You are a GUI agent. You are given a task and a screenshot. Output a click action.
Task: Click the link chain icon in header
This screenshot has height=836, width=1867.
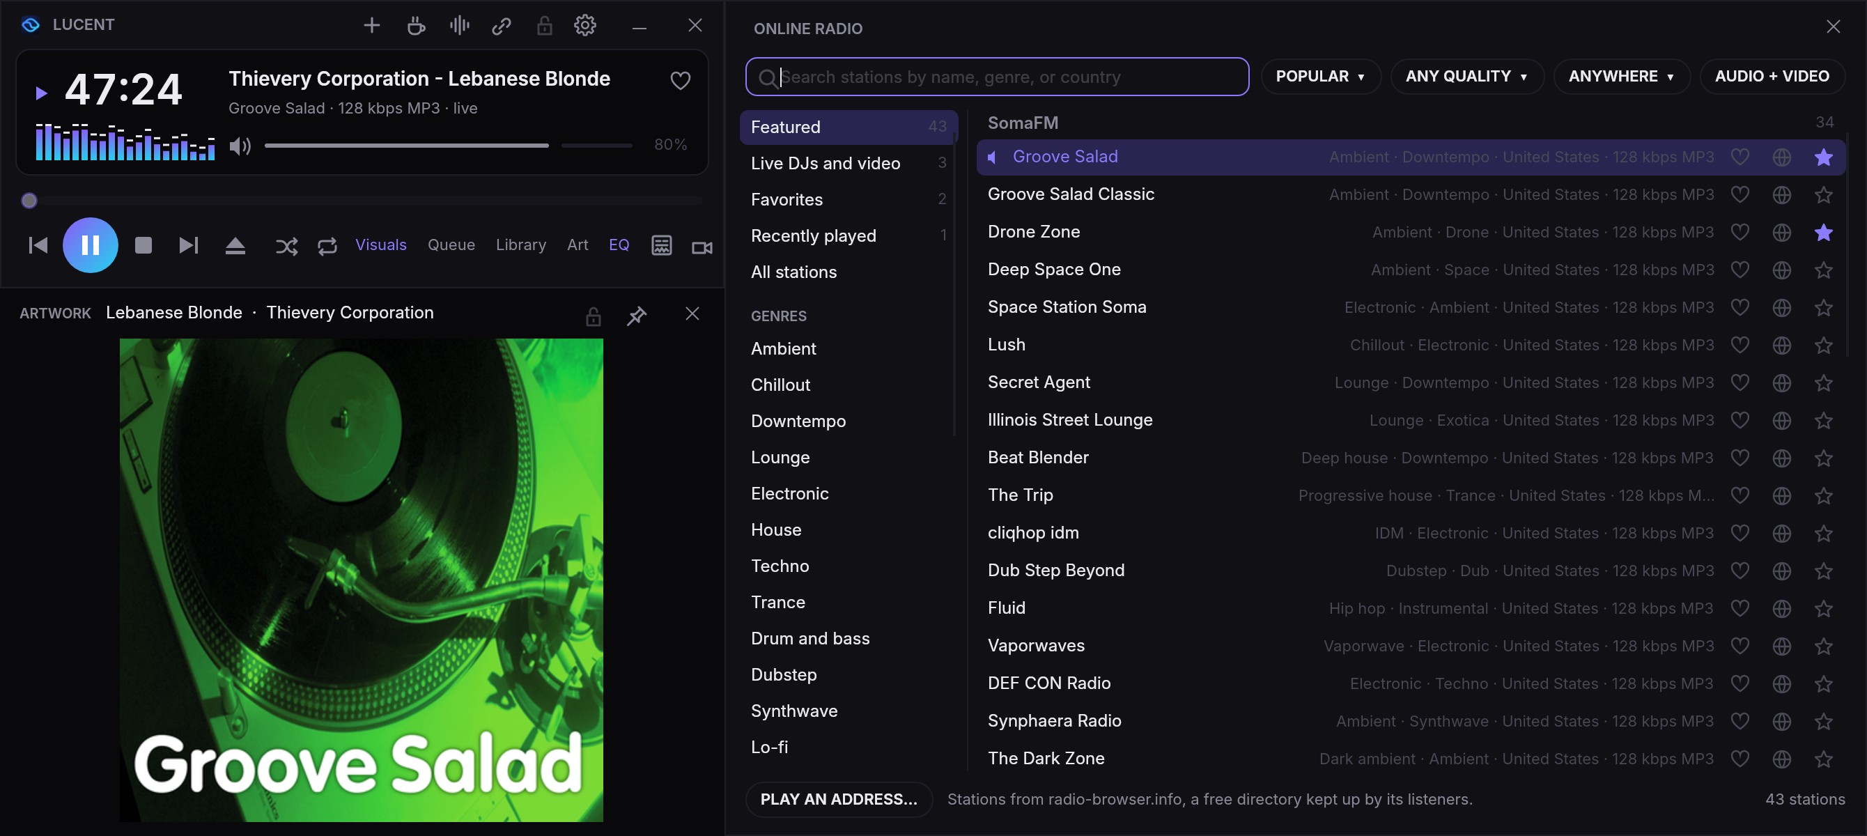502,26
